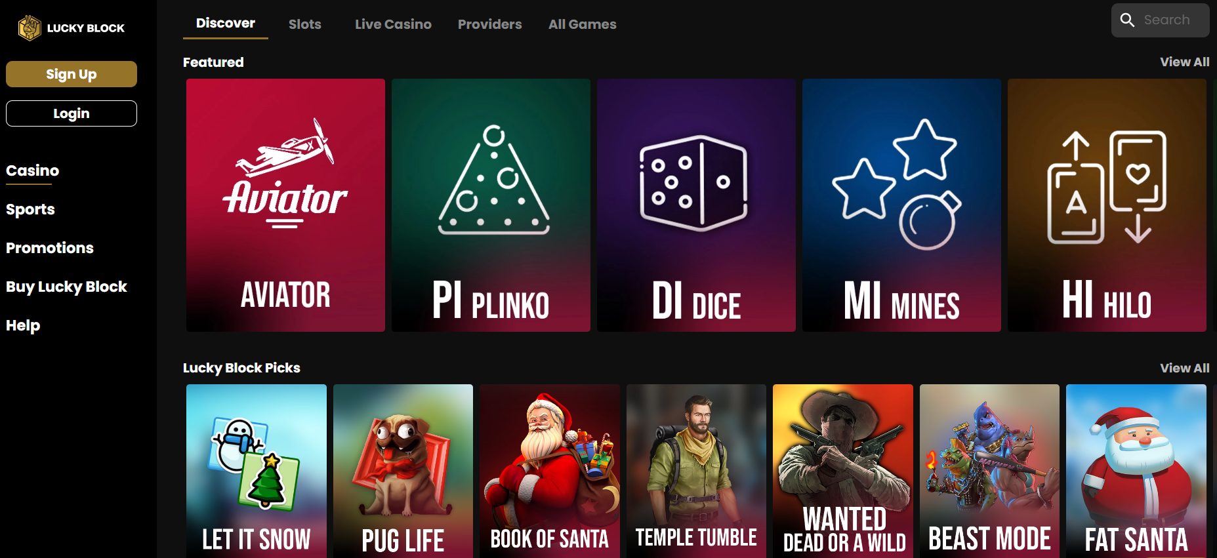Launch the Dice cube game tile
Viewport: 1217px width, 558px height.
click(696, 205)
